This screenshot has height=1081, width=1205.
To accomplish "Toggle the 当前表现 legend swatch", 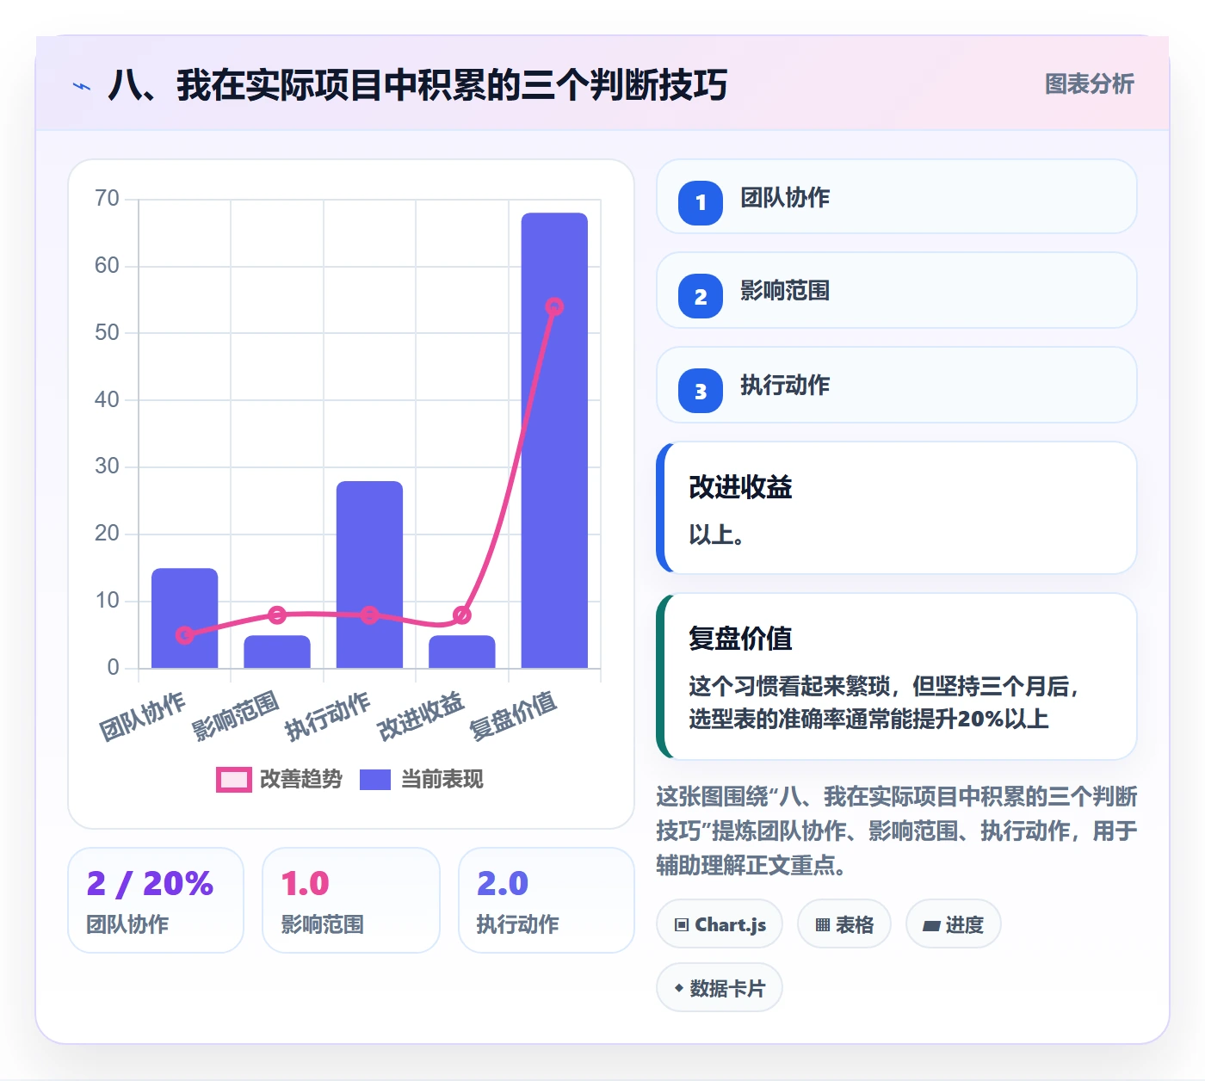I will (375, 780).
